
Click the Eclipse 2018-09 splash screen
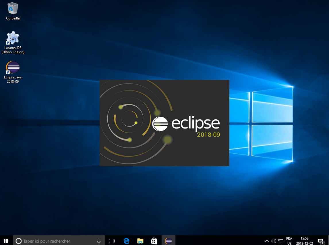click(x=164, y=123)
